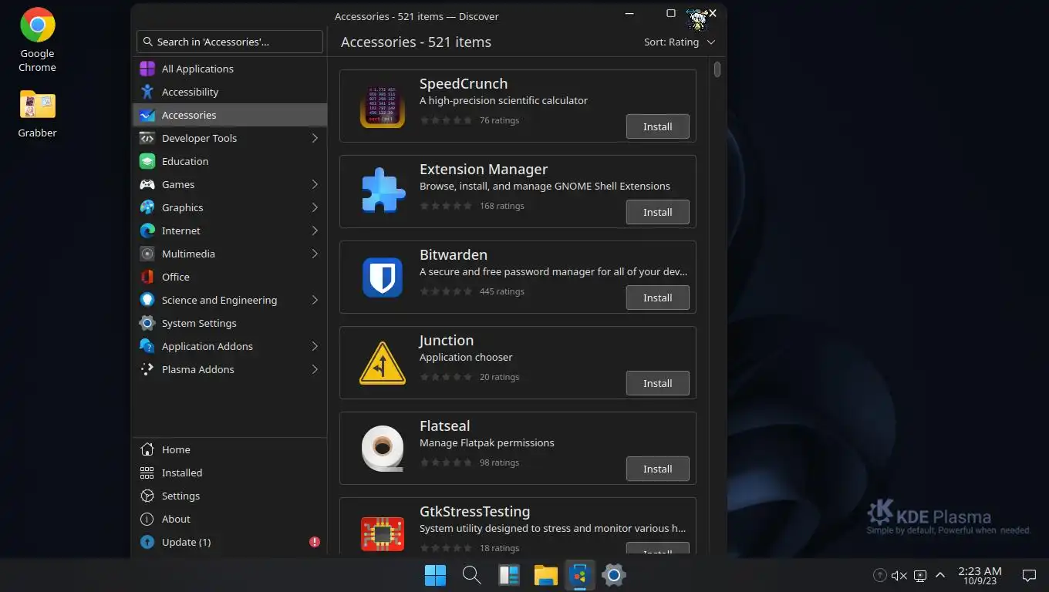Expand Science and Engineering subcategories arrow
The image size is (1049, 592).
pos(315,300)
